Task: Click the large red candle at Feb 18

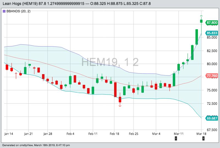Action: point(116,90)
